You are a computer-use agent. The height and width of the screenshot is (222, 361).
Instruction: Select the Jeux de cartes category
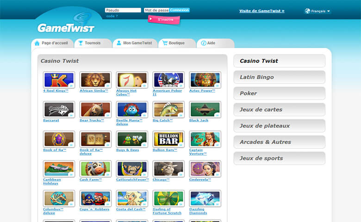click(280, 110)
